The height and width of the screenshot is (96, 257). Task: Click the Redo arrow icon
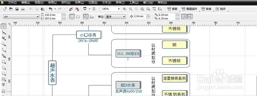[x=60, y=9]
